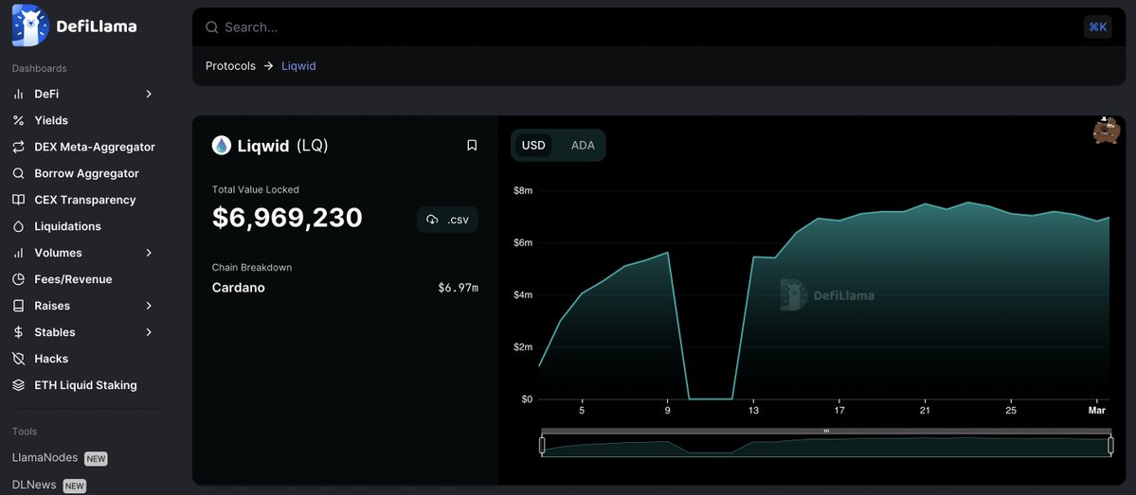Click the Liqwid droplet logo

221,146
